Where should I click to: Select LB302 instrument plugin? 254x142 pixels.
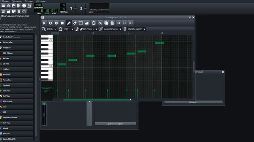(17, 64)
